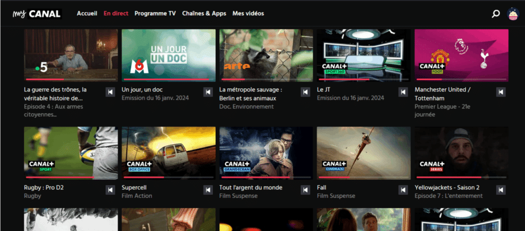
Task: Play the Canal+ Sport rugby thumbnail
Action: point(71,153)
